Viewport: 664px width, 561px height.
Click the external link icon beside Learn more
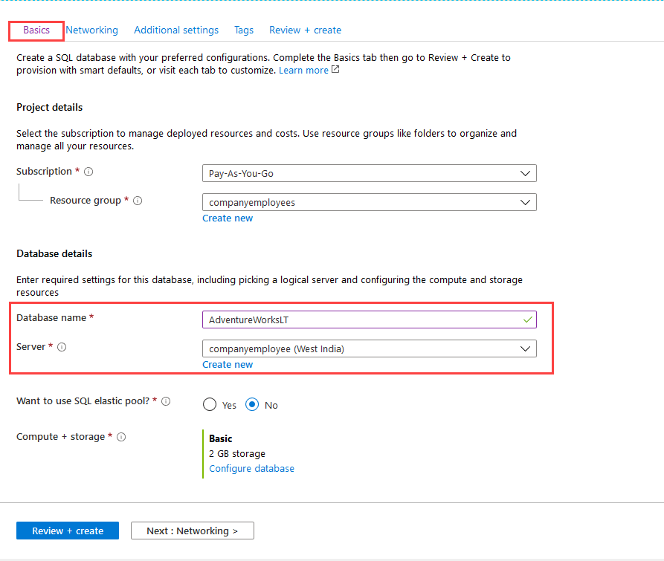[335, 70]
